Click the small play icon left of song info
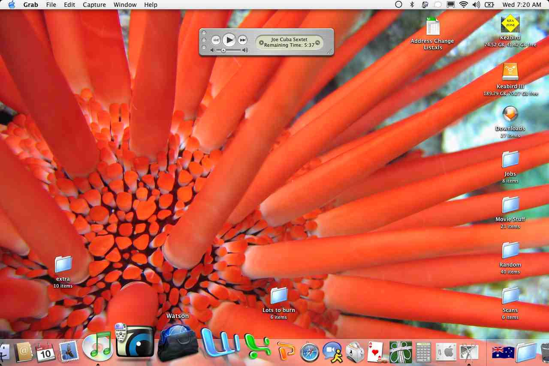 pyautogui.click(x=262, y=42)
